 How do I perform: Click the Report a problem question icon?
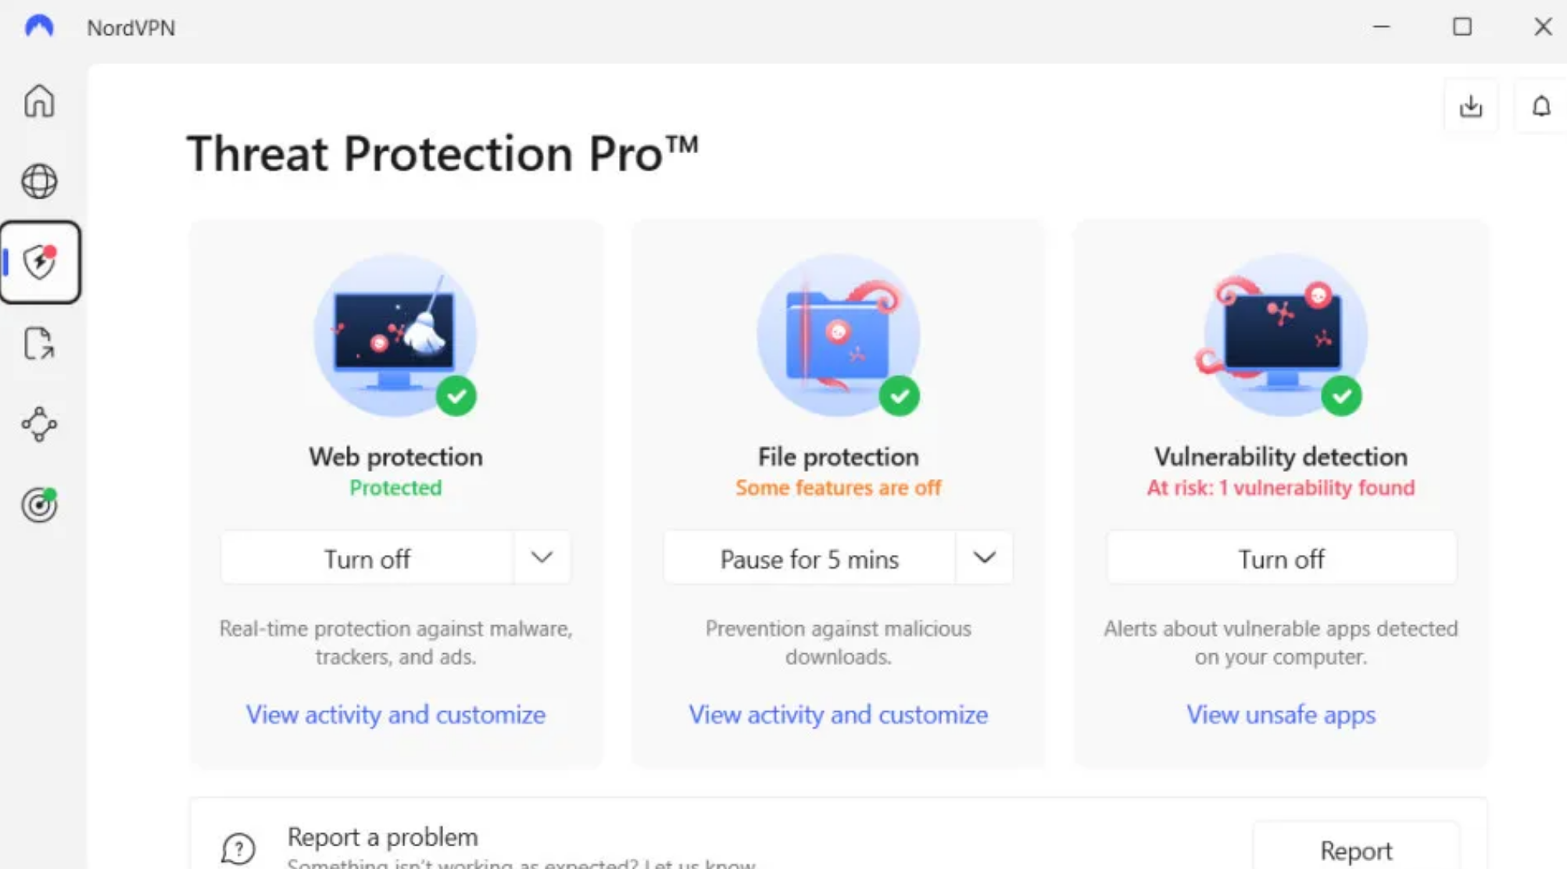coord(238,849)
